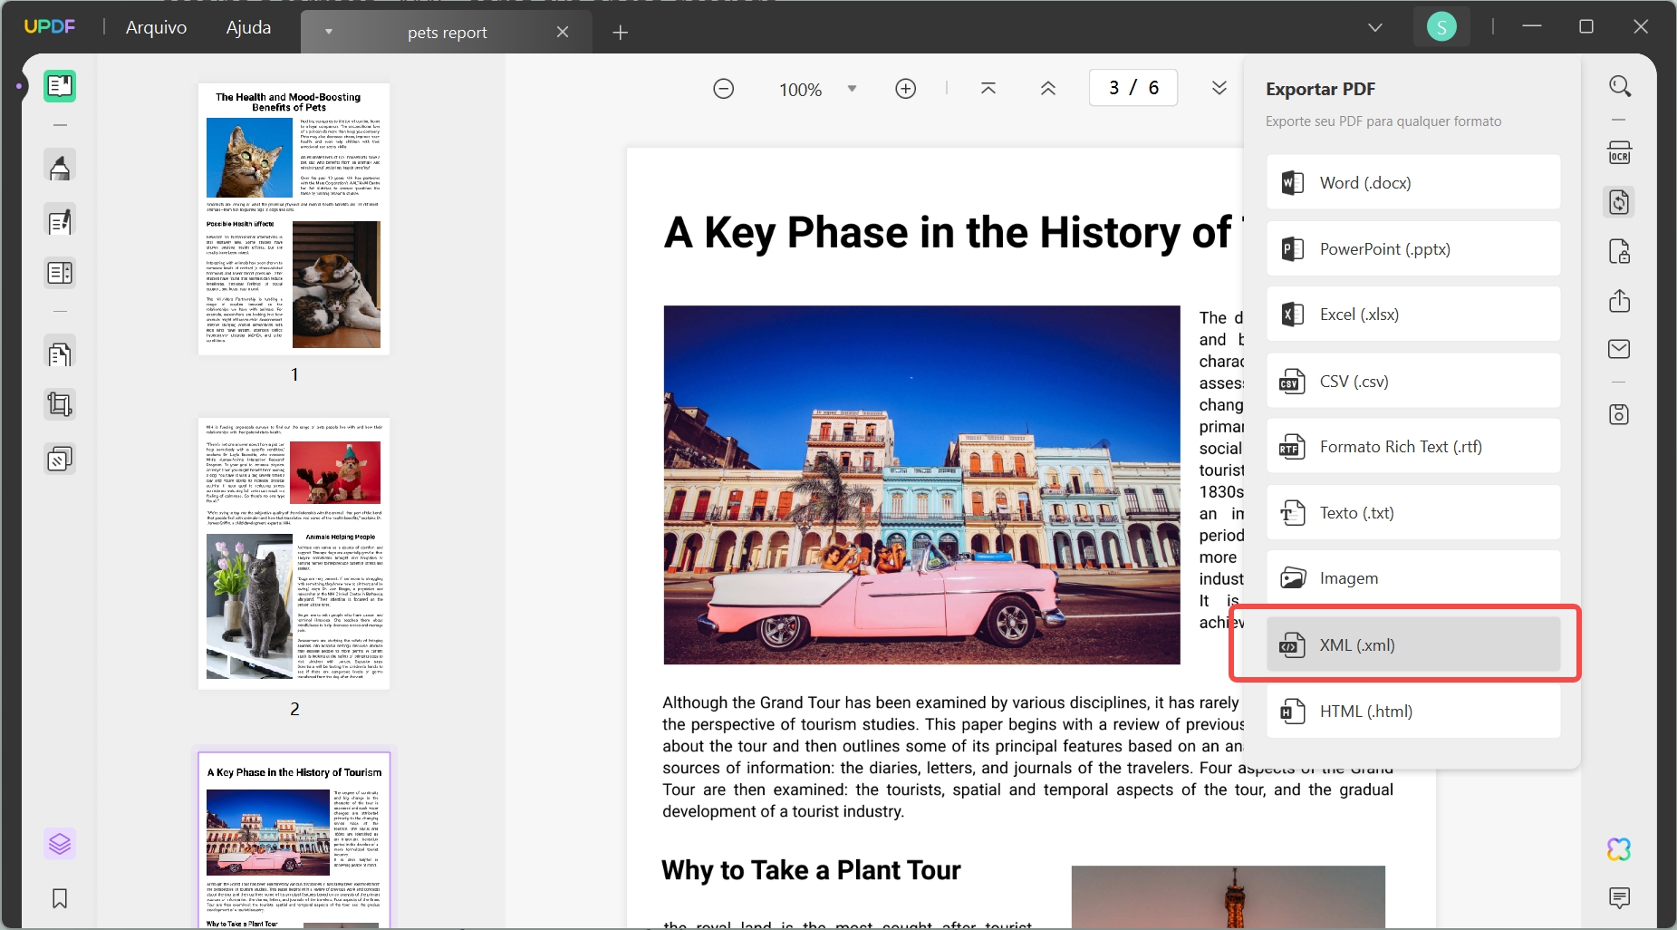The image size is (1677, 930).
Task: Expand the tab list chevron in title bar
Action: click(x=1374, y=27)
